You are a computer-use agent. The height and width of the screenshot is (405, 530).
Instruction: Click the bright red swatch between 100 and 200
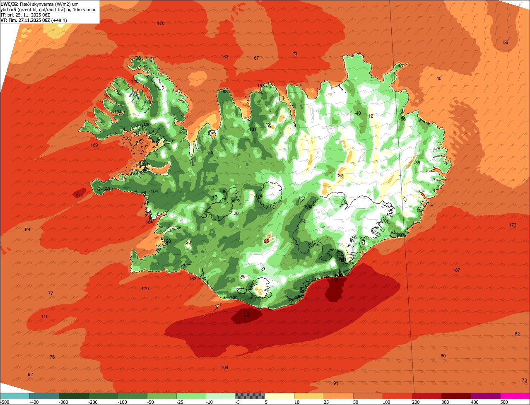point(397,396)
